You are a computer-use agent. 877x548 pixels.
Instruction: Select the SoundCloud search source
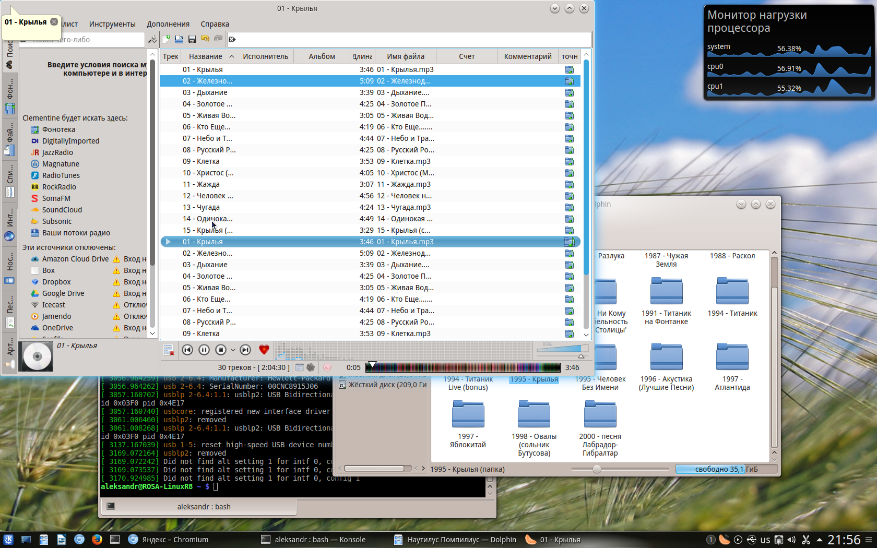pos(62,210)
